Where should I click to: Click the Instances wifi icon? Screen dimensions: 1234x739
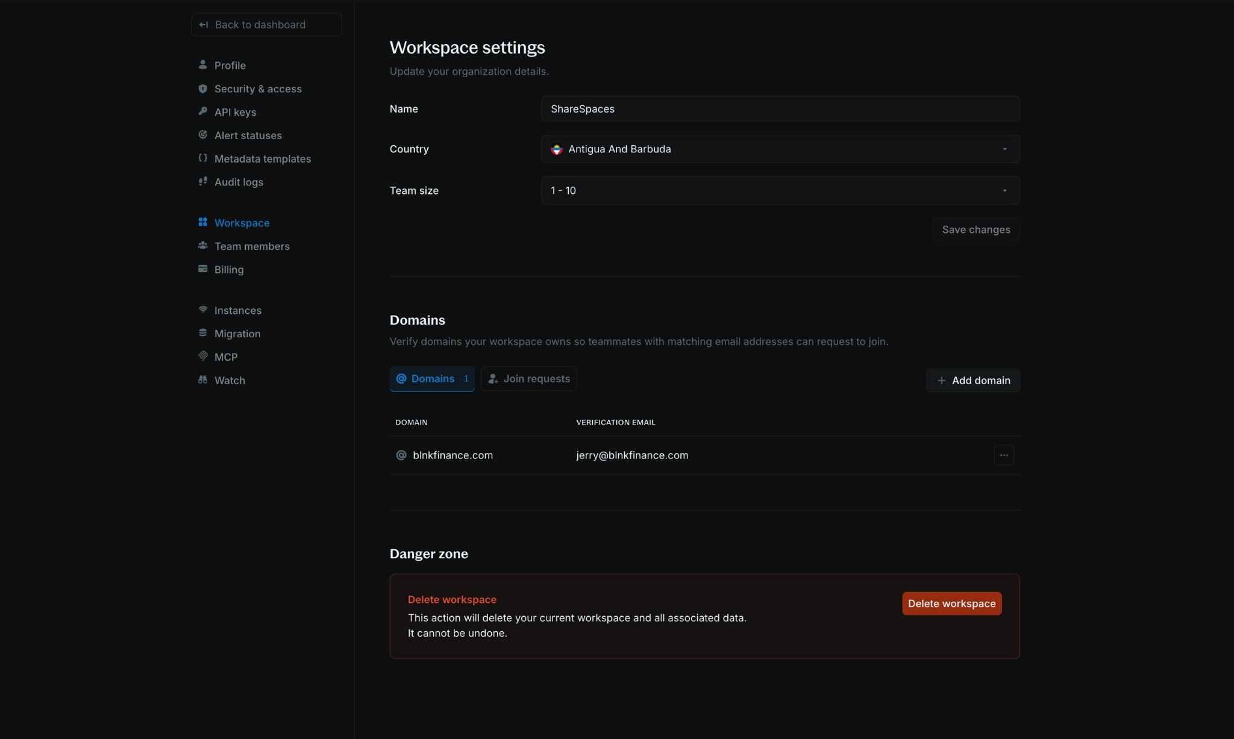click(x=203, y=310)
